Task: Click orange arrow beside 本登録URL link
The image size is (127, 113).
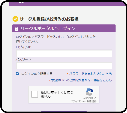Action: click(49, 80)
